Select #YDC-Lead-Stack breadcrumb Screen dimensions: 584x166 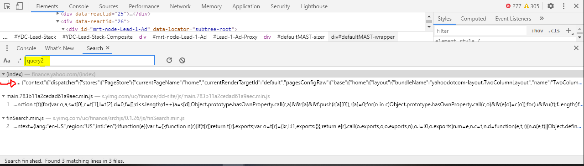[x=35, y=37]
